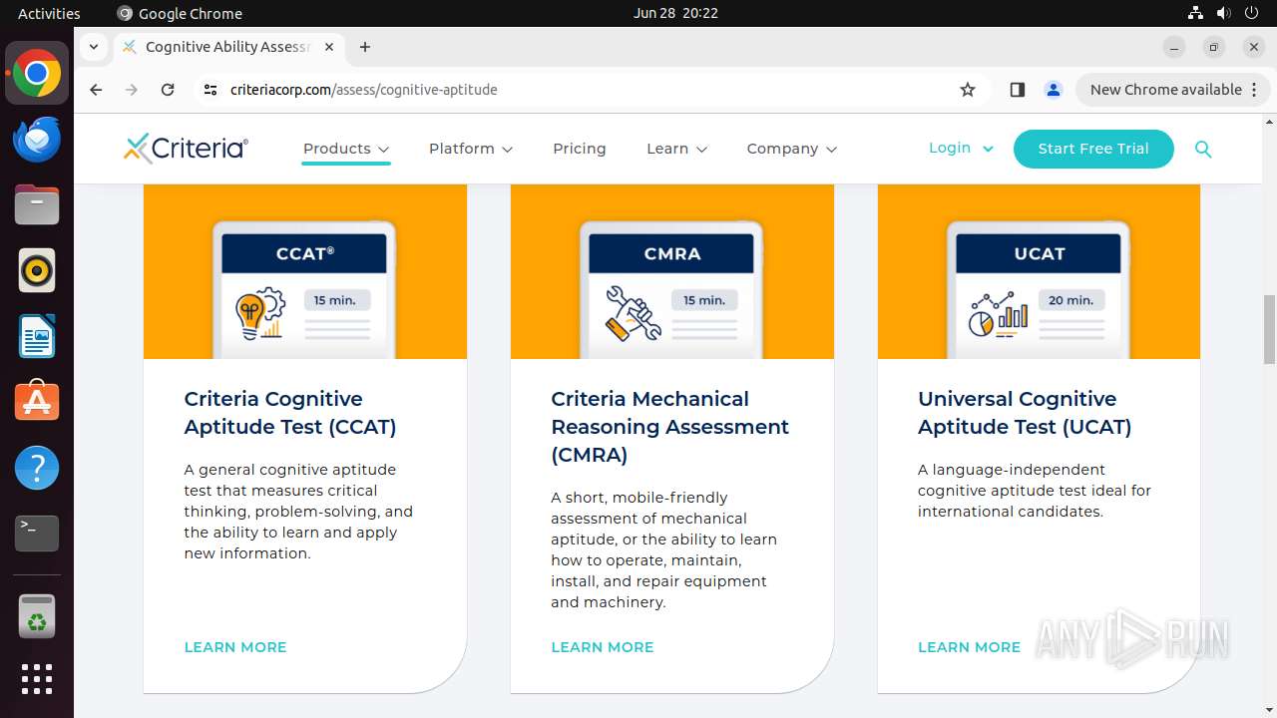Screen dimensions: 1277x718
Task: Click the volume icon in top bar
Action: coord(1223,13)
